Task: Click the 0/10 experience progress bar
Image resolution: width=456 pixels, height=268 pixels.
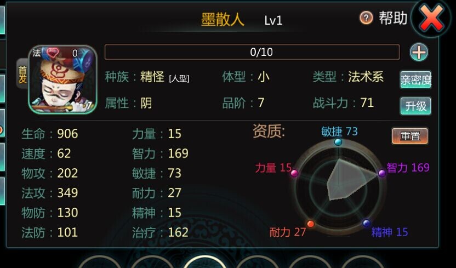Action: (252, 52)
